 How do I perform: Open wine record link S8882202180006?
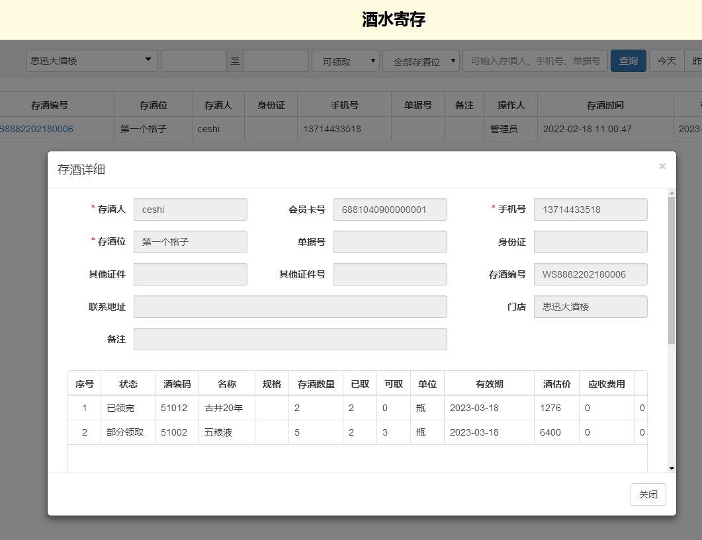pyautogui.click(x=36, y=129)
